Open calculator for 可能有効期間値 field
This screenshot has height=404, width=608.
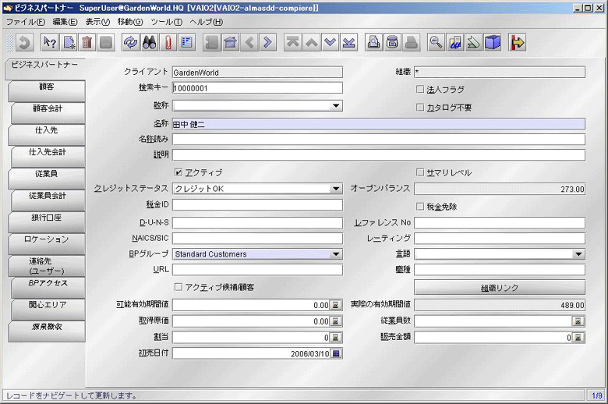click(336, 305)
